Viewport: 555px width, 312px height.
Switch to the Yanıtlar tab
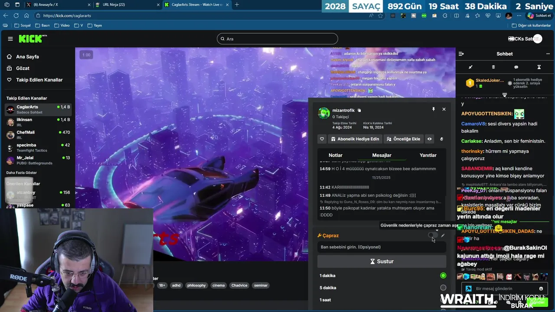[x=428, y=155]
